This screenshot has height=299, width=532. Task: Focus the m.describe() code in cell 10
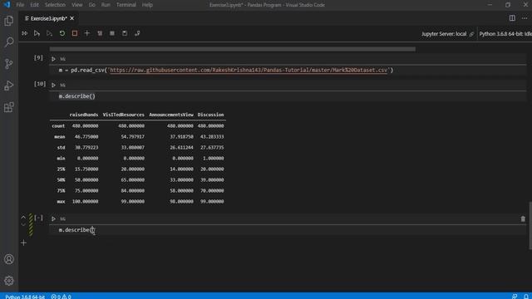click(x=77, y=96)
